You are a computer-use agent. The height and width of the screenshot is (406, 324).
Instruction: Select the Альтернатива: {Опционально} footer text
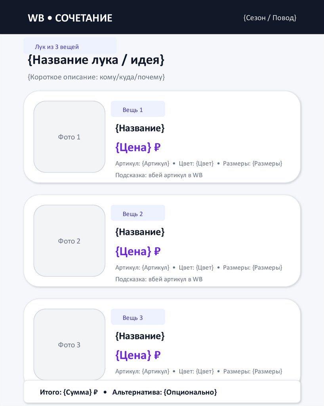click(164, 392)
